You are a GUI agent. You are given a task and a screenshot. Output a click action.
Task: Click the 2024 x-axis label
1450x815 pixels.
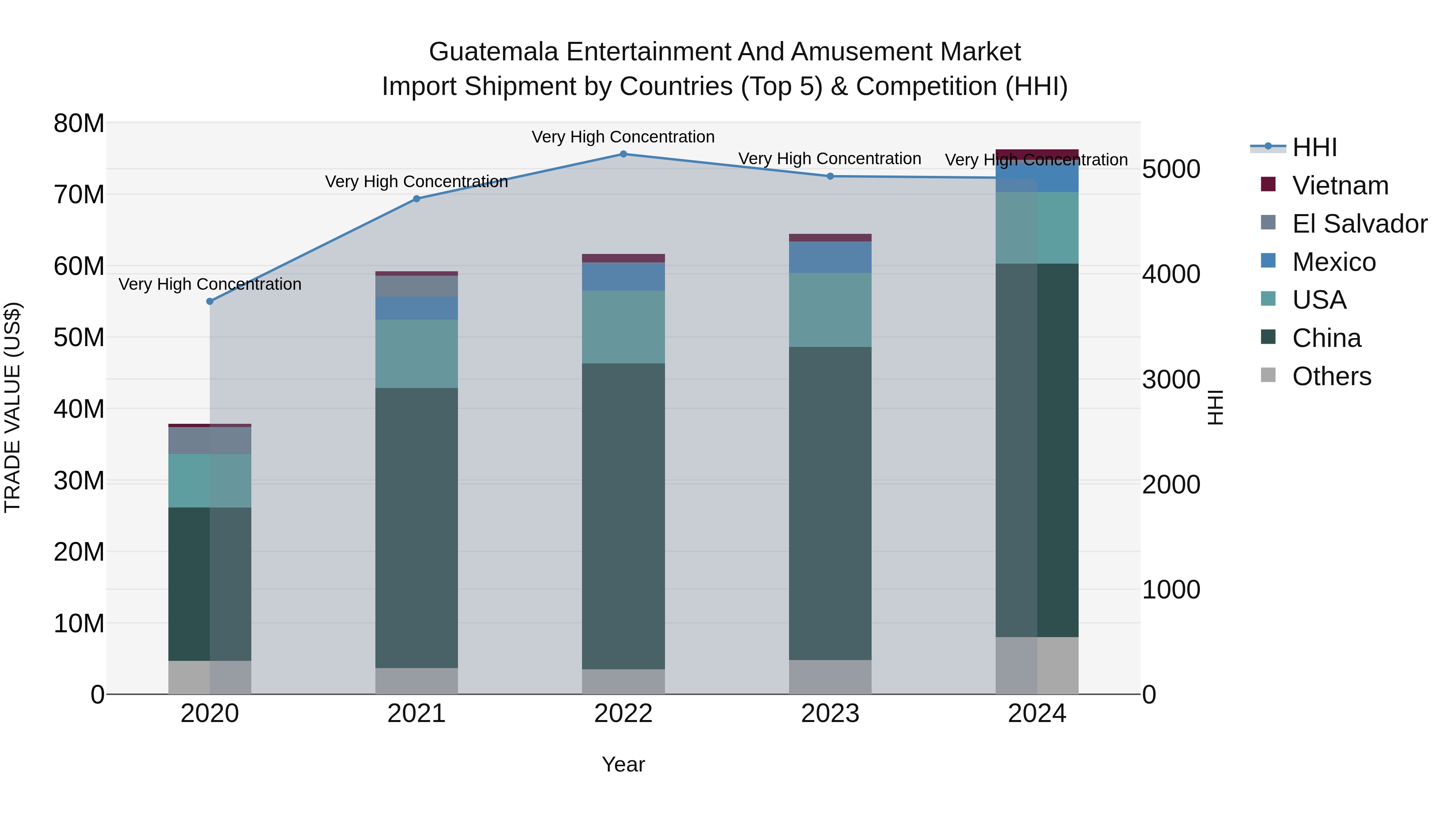click(x=1037, y=714)
